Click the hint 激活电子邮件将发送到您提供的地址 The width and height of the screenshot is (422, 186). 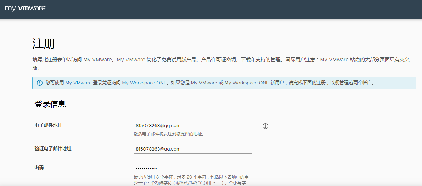click(x=168, y=134)
